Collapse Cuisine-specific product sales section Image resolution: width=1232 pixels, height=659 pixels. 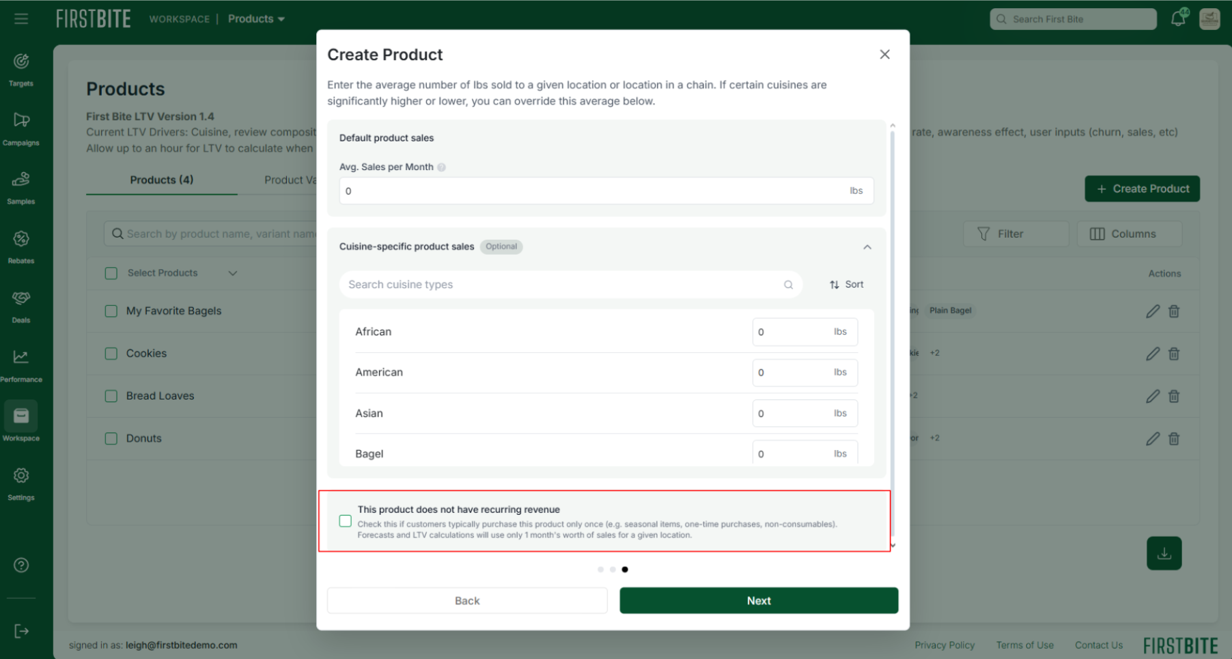click(867, 247)
